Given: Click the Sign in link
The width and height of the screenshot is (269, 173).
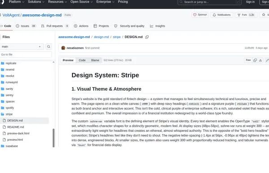Looking at the screenshot, I should tap(250, 2).
